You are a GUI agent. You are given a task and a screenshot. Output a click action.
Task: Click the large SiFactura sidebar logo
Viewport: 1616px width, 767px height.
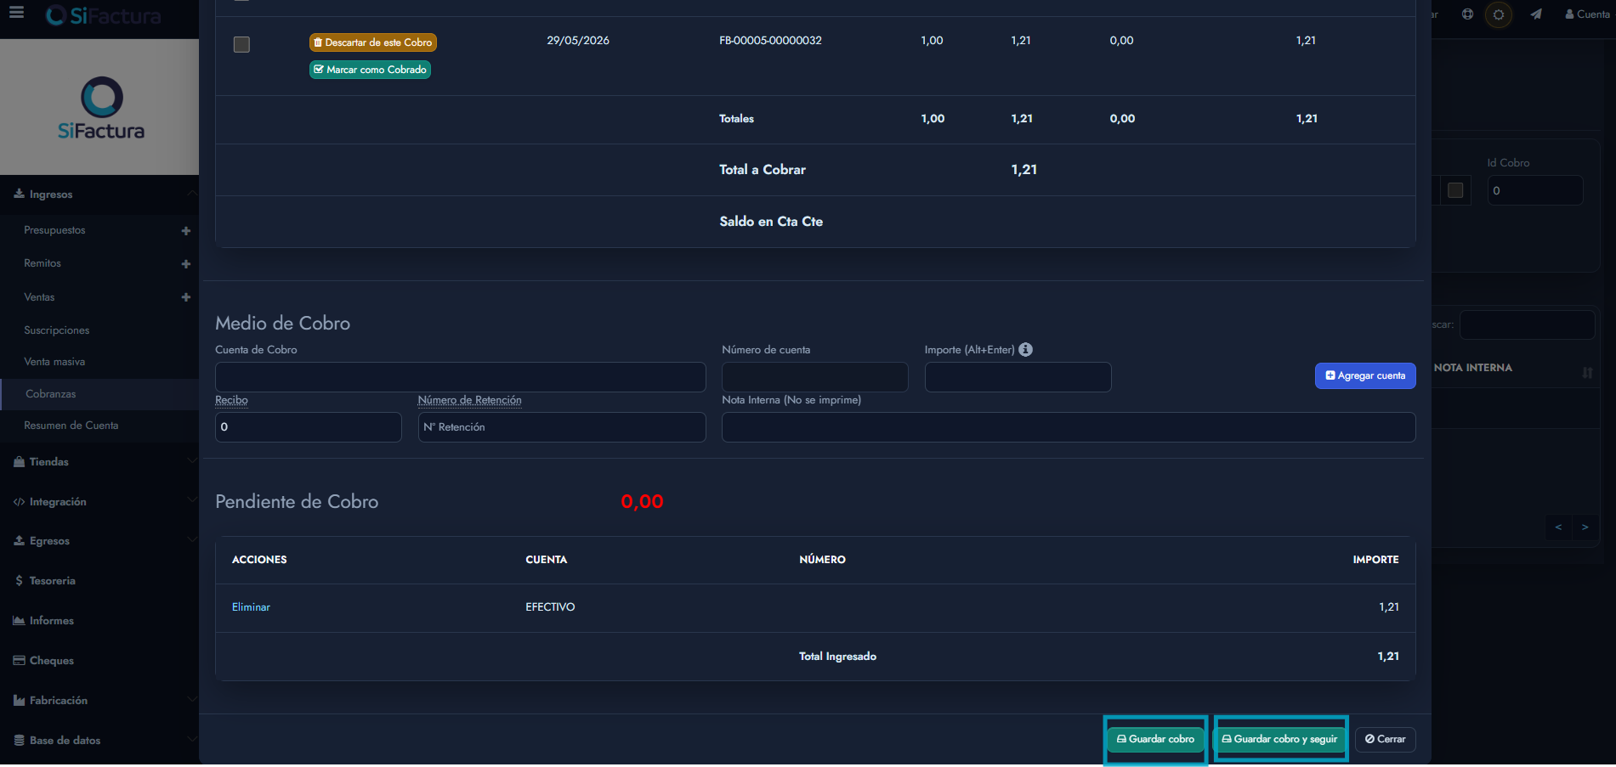[x=100, y=108]
